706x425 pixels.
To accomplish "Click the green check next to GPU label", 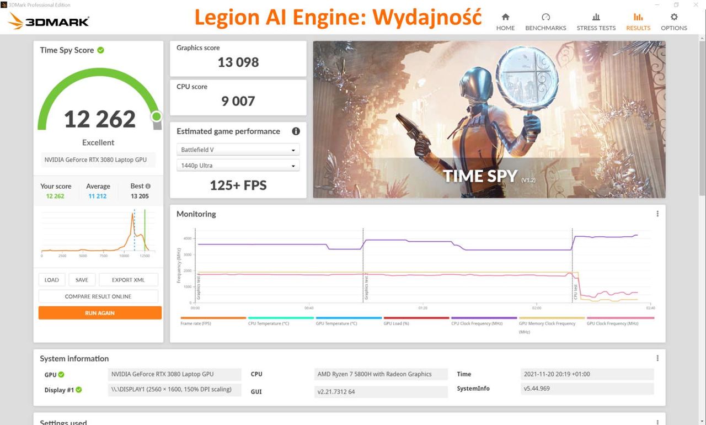I will (x=61, y=375).
